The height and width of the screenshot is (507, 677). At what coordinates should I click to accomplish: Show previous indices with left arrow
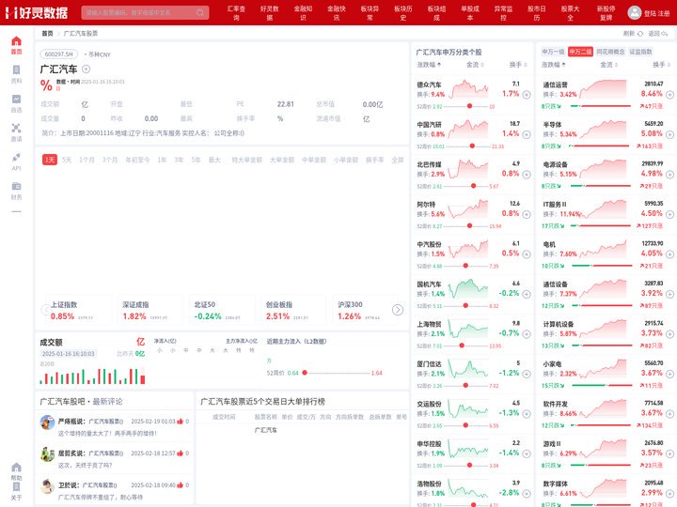pos(44,310)
